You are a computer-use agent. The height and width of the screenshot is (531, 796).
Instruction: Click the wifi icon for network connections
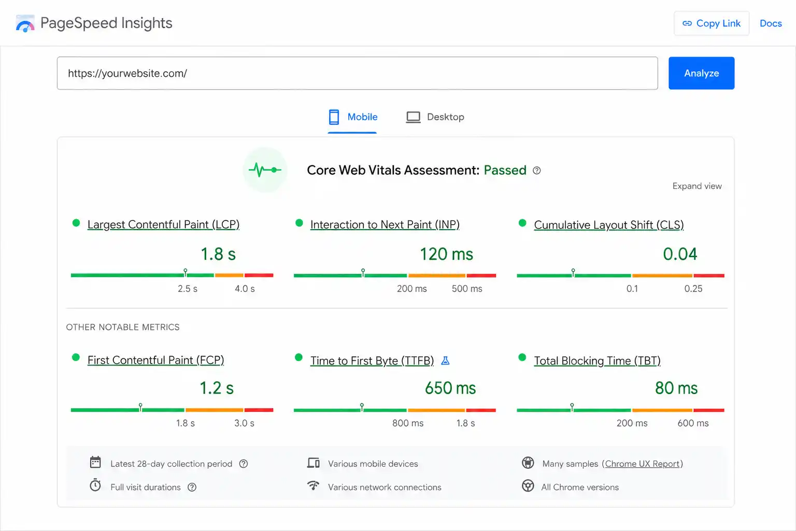313,486
